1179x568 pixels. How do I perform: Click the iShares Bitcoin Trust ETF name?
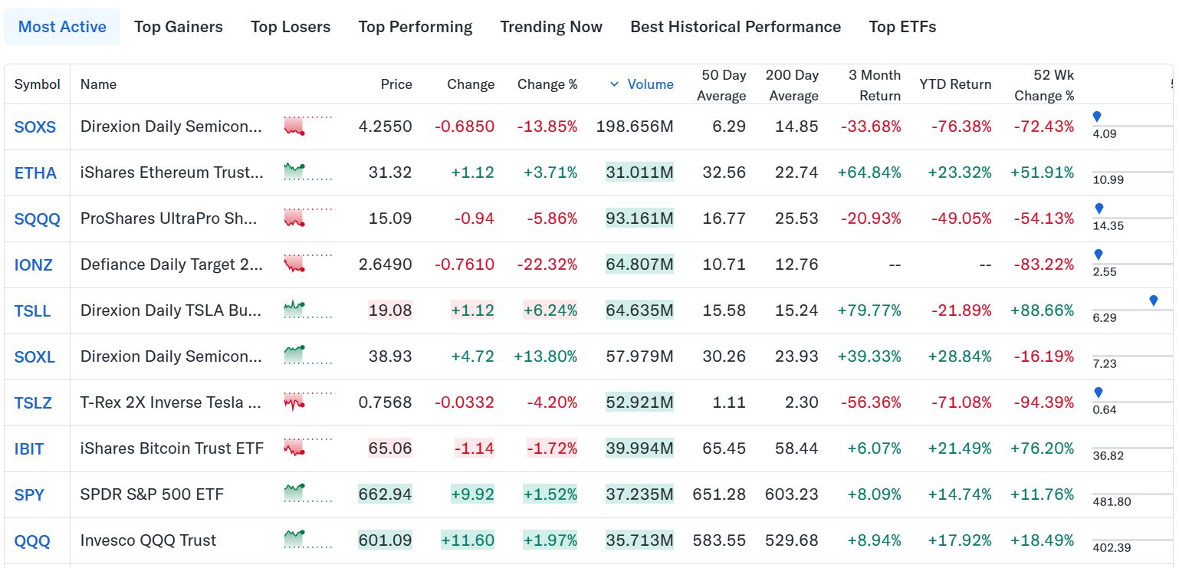[x=172, y=448]
